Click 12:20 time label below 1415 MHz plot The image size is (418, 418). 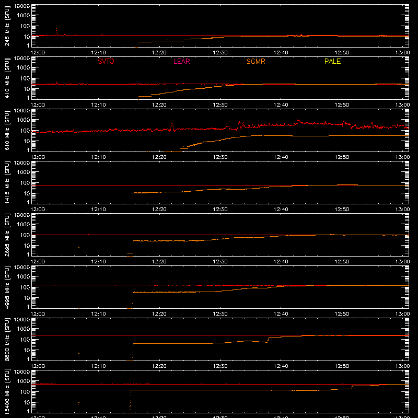pos(159,210)
